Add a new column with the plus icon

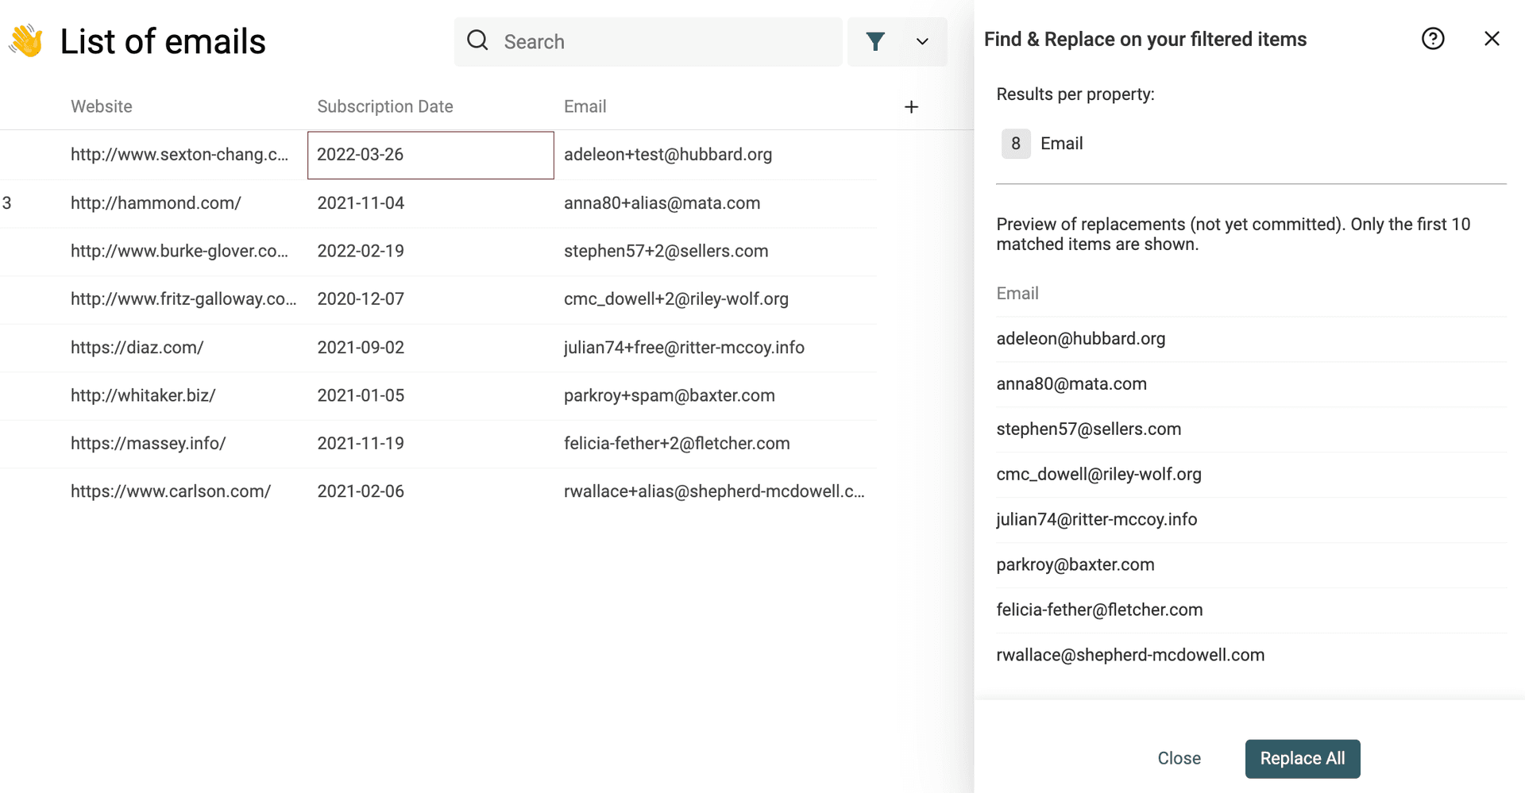click(x=911, y=106)
